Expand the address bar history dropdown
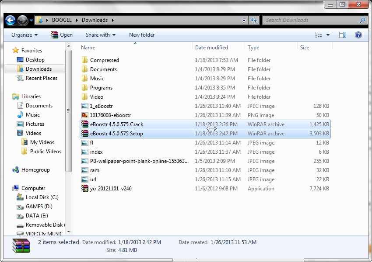The image size is (372, 262). (x=244, y=21)
